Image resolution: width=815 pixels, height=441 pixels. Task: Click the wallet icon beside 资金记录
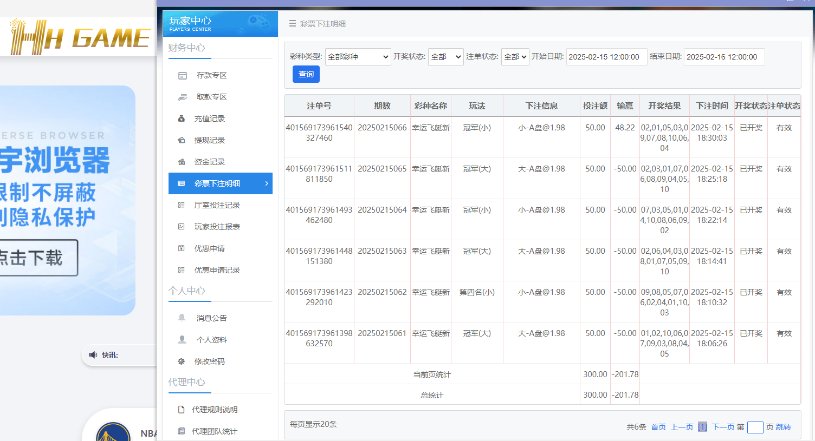[183, 162]
